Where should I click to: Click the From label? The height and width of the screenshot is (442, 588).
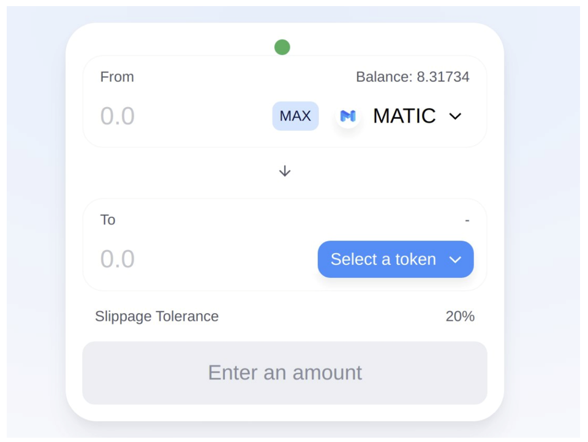[x=117, y=77]
